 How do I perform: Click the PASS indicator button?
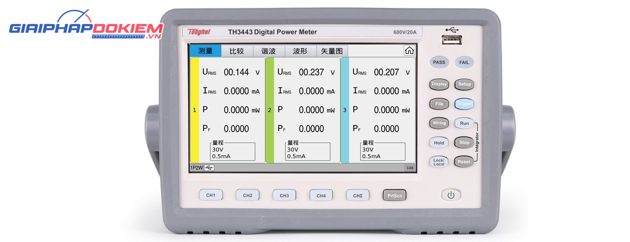point(439,62)
